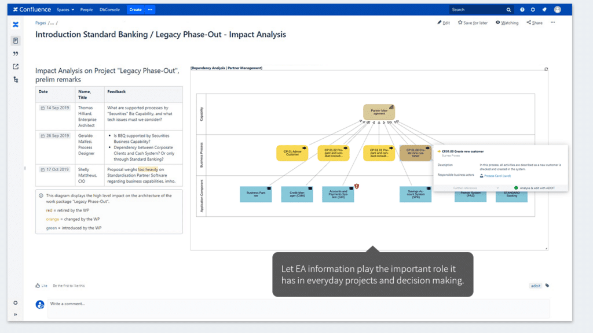Click the quotation marks icon in the sidebar
The image size is (593, 333).
tap(16, 53)
